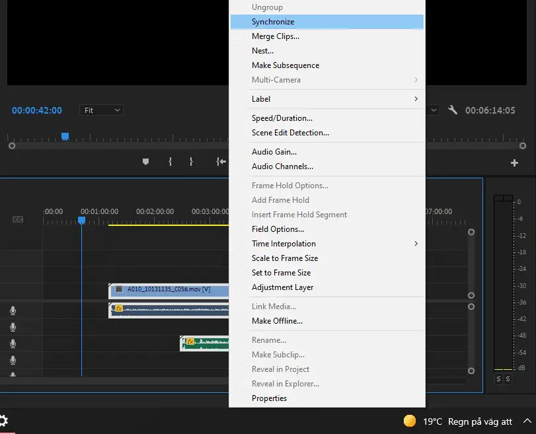Click the Mark In bracket icon
The width and height of the screenshot is (536, 434).
(171, 162)
